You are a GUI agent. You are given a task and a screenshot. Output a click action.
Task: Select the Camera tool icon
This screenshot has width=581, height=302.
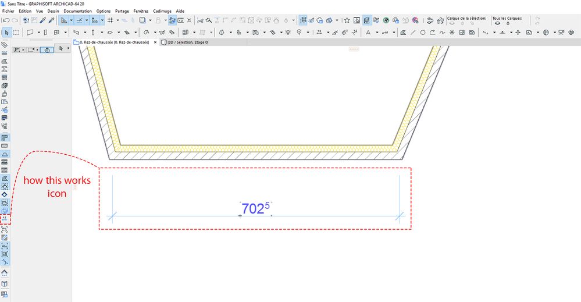click(x=561, y=33)
